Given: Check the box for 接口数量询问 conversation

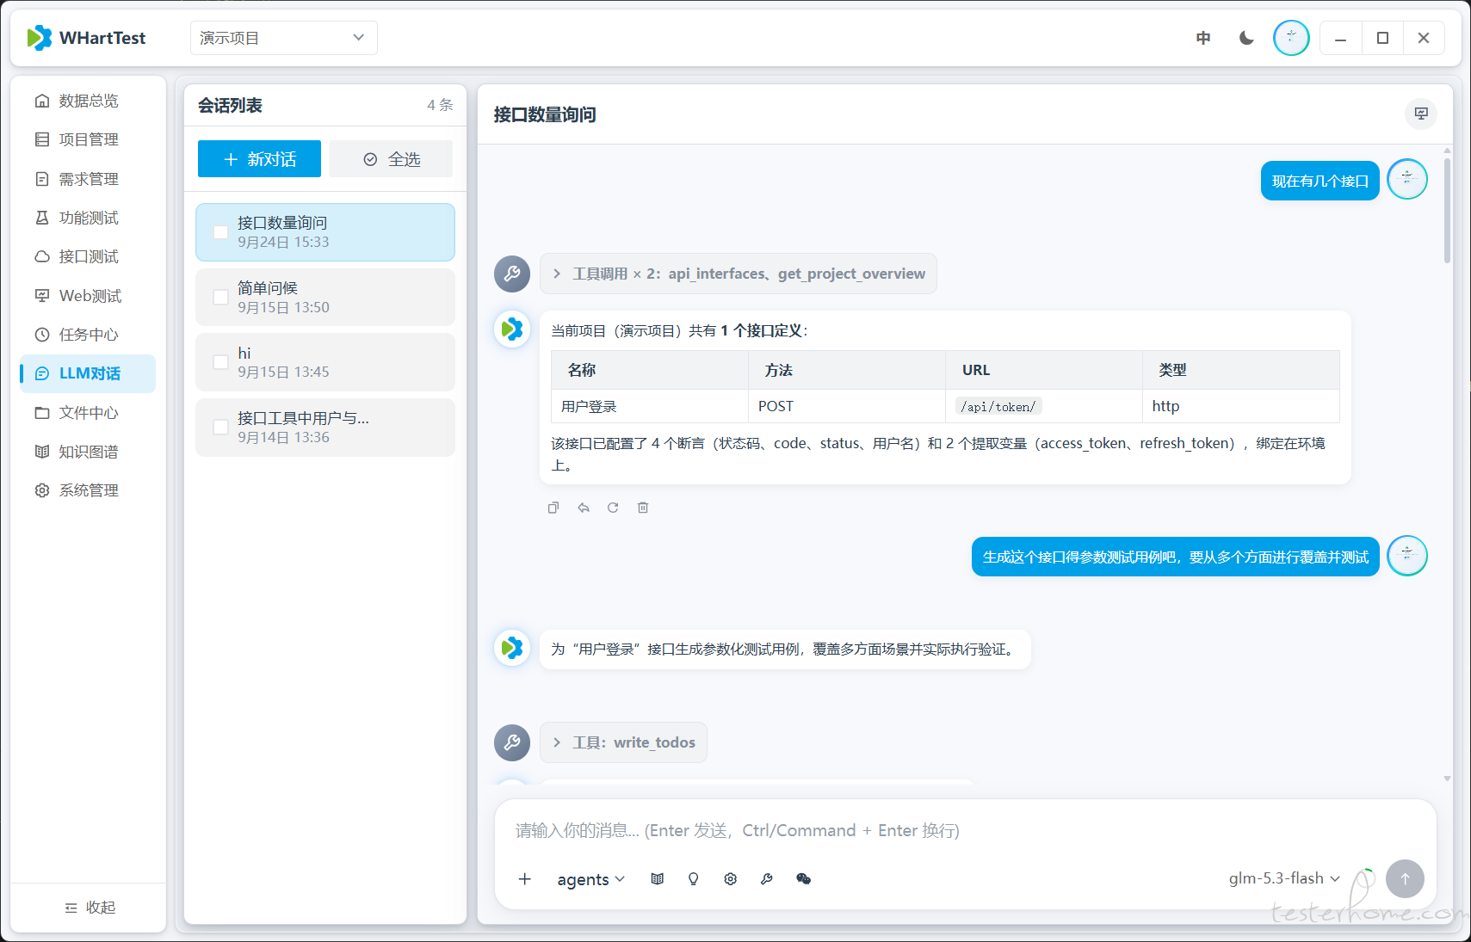Looking at the screenshot, I should 221,232.
